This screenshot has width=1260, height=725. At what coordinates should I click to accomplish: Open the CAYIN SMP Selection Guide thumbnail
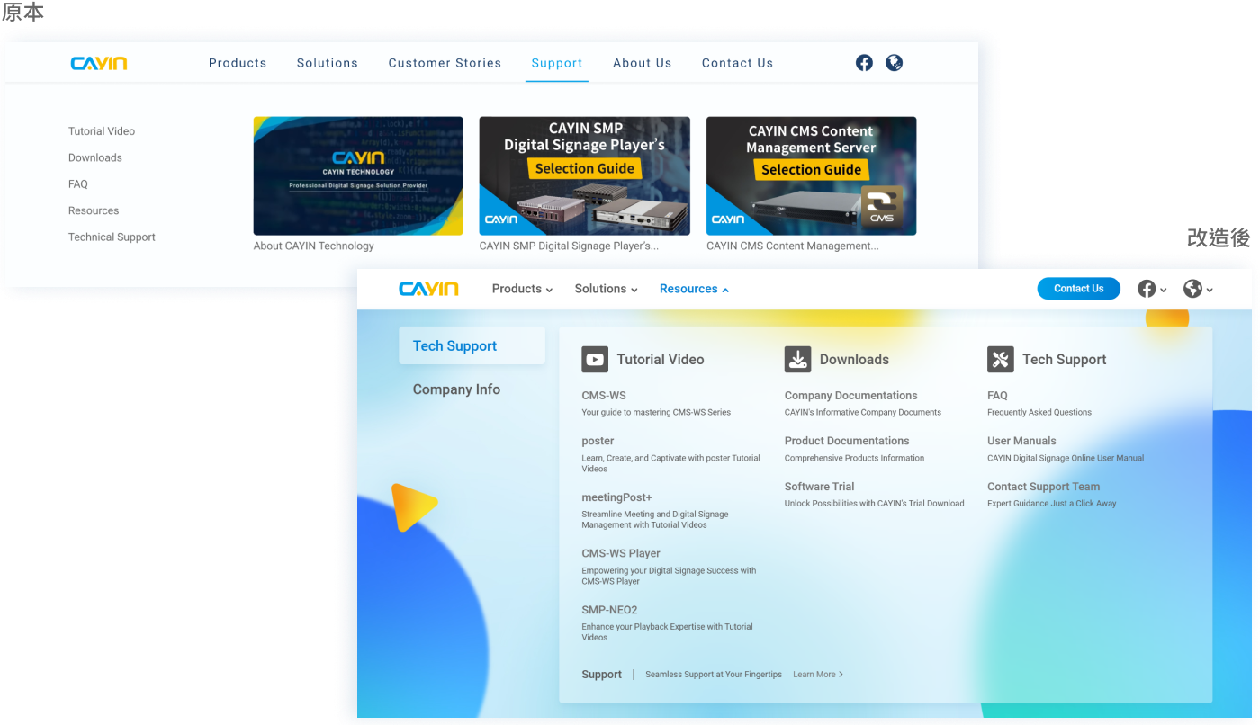(x=585, y=175)
